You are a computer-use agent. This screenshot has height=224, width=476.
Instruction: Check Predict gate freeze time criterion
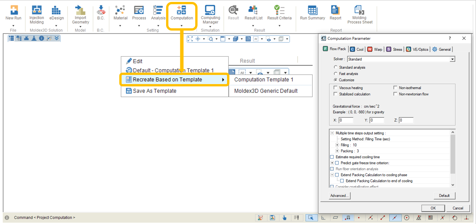click(x=337, y=163)
